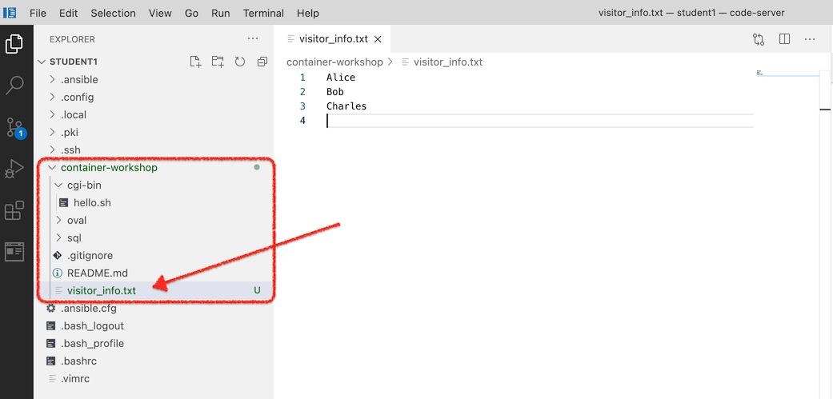Expand the oval folder
The width and height of the screenshot is (833, 399).
pos(77,220)
